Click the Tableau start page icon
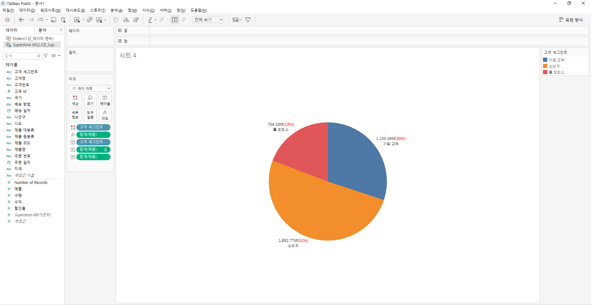Viewport: 591px width, 305px height. 7,20
